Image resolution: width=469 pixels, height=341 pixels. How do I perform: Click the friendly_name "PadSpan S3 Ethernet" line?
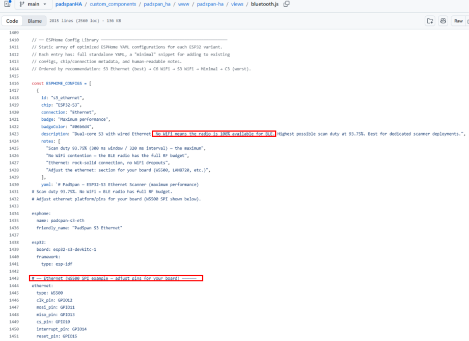point(79,228)
